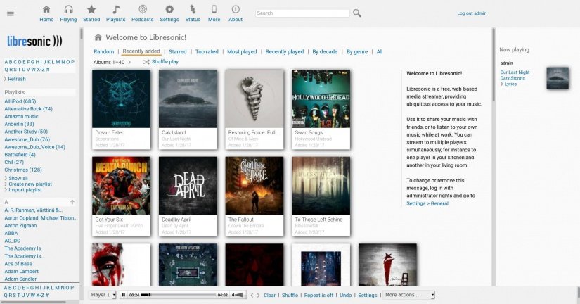
Task: Open the Starred star icon page
Action: 91,13
